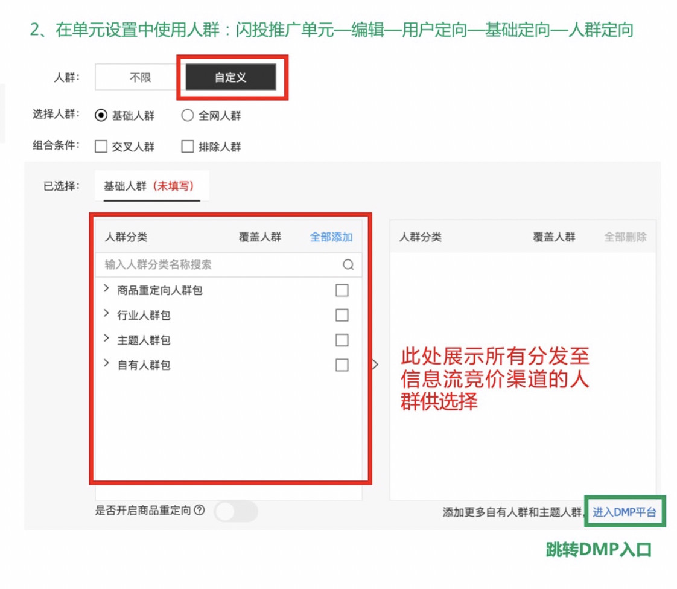Select the 全网人群 radio option
Viewport: 677px width, 589px height.
coord(187,115)
